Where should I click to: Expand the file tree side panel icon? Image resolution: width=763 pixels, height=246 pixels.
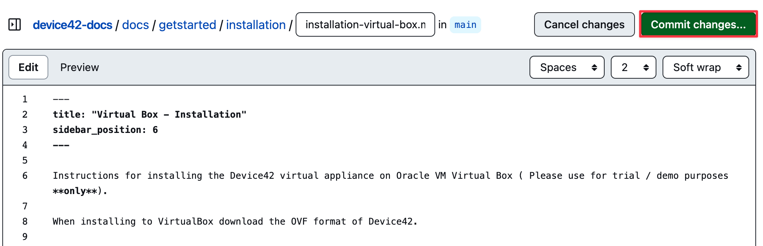pyautogui.click(x=15, y=25)
